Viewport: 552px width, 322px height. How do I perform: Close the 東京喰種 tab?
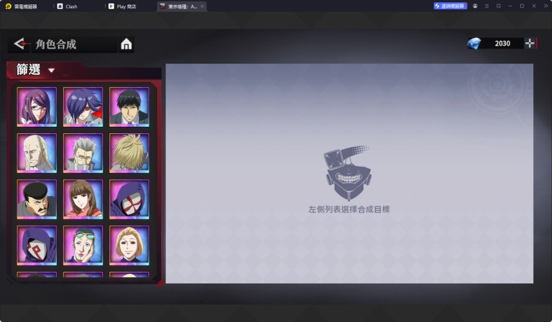pos(202,6)
